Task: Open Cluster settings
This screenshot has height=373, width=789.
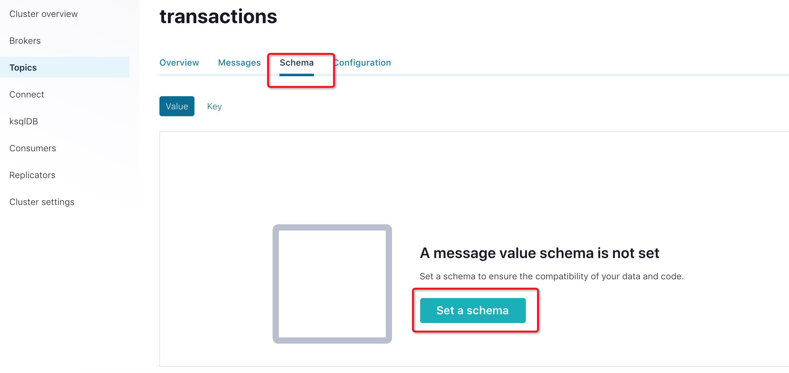Action: (x=42, y=202)
